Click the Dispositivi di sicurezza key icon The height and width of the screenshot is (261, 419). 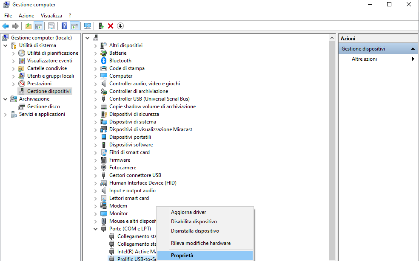click(104, 114)
